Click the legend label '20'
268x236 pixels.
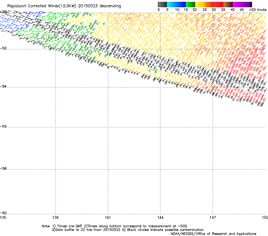(x=194, y=10)
